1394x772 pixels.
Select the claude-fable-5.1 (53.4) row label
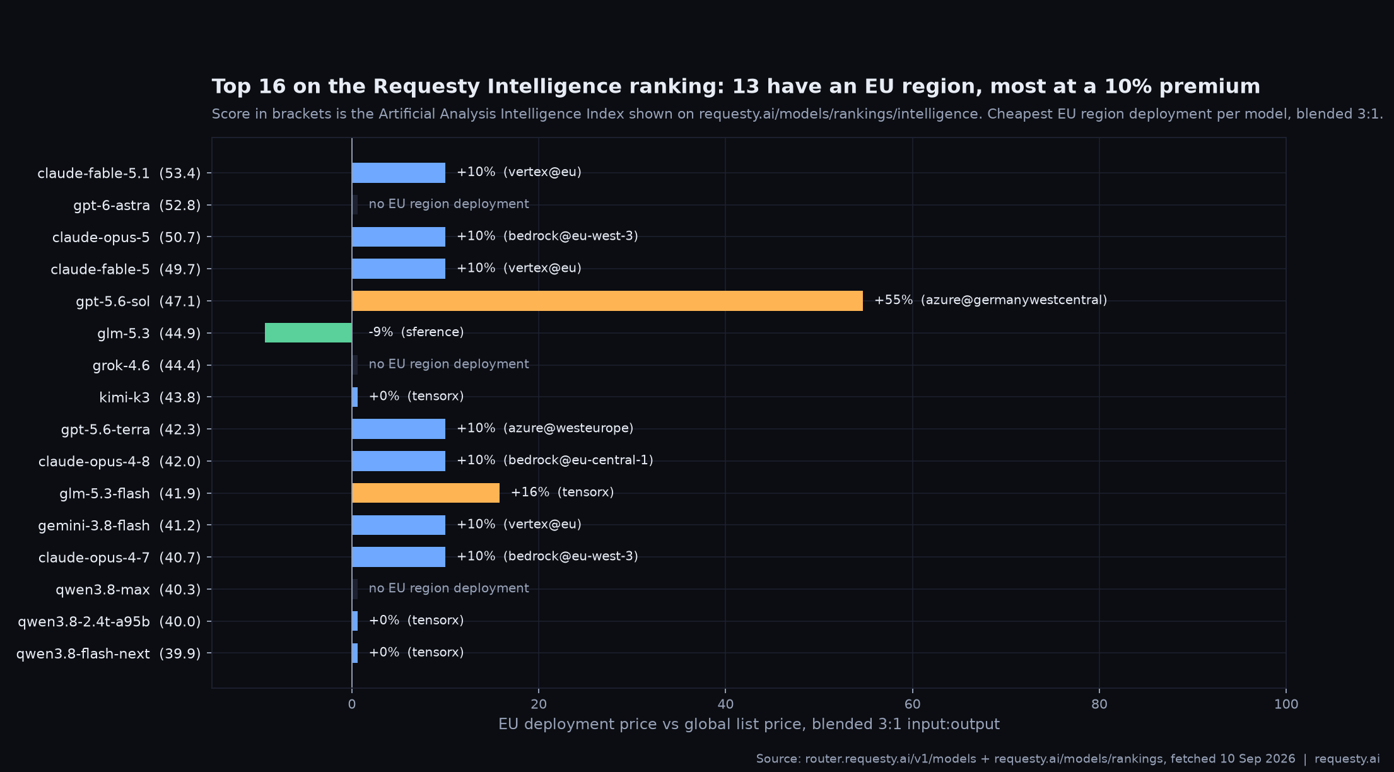(119, 173)
